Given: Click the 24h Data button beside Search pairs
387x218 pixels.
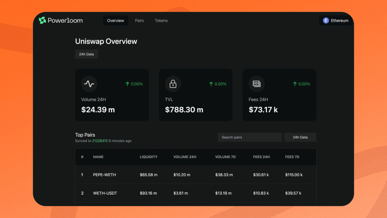Looking at the screenshot, I should click(300, 137).
